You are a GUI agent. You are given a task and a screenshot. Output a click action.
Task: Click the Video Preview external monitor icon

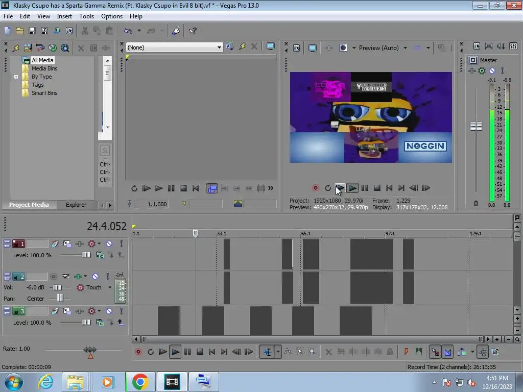(313, 48)
